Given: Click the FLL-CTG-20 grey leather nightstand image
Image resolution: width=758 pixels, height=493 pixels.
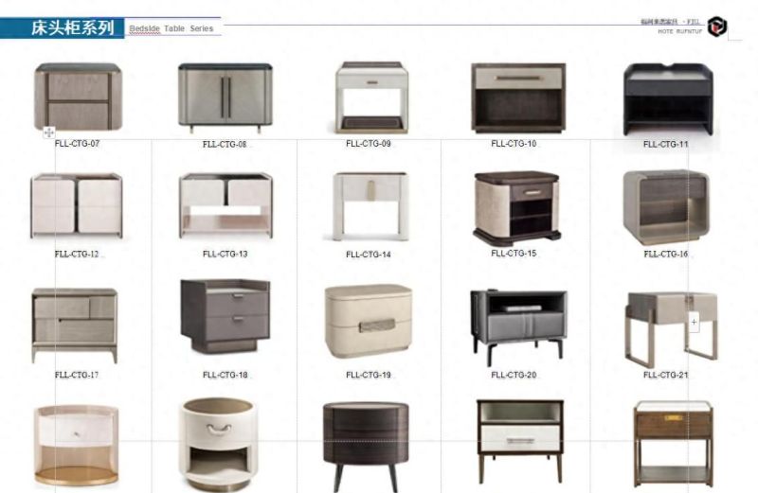Looking at the screenshot, I should point(518,326).
